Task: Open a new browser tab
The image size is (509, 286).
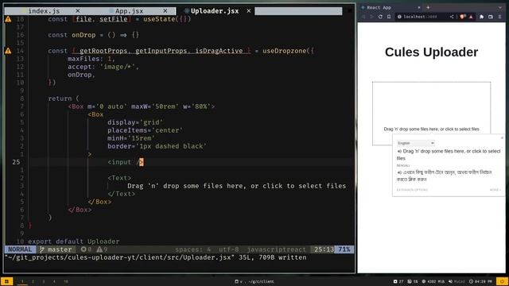Action: click(x=428, y=7)
